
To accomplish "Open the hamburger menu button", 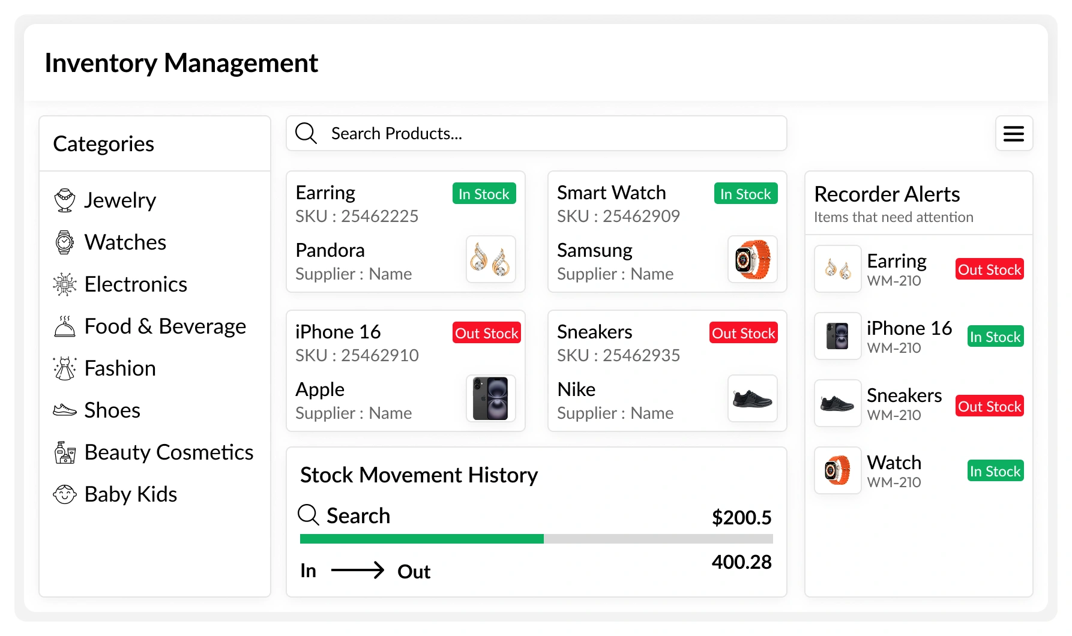I will [1014, 133].
